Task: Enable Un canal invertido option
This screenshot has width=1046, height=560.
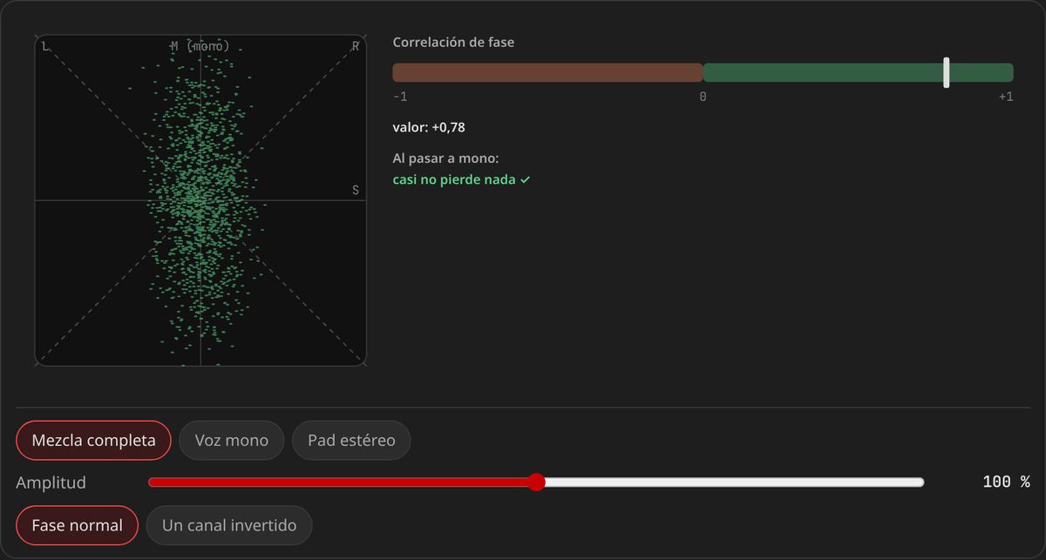Action: [229, 525]
